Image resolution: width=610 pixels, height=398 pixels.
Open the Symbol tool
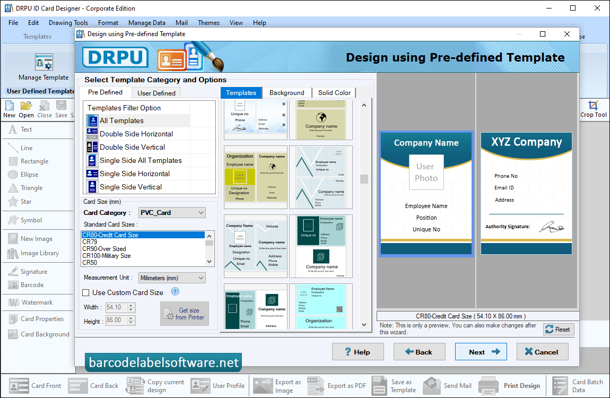[x=25, y=220]
